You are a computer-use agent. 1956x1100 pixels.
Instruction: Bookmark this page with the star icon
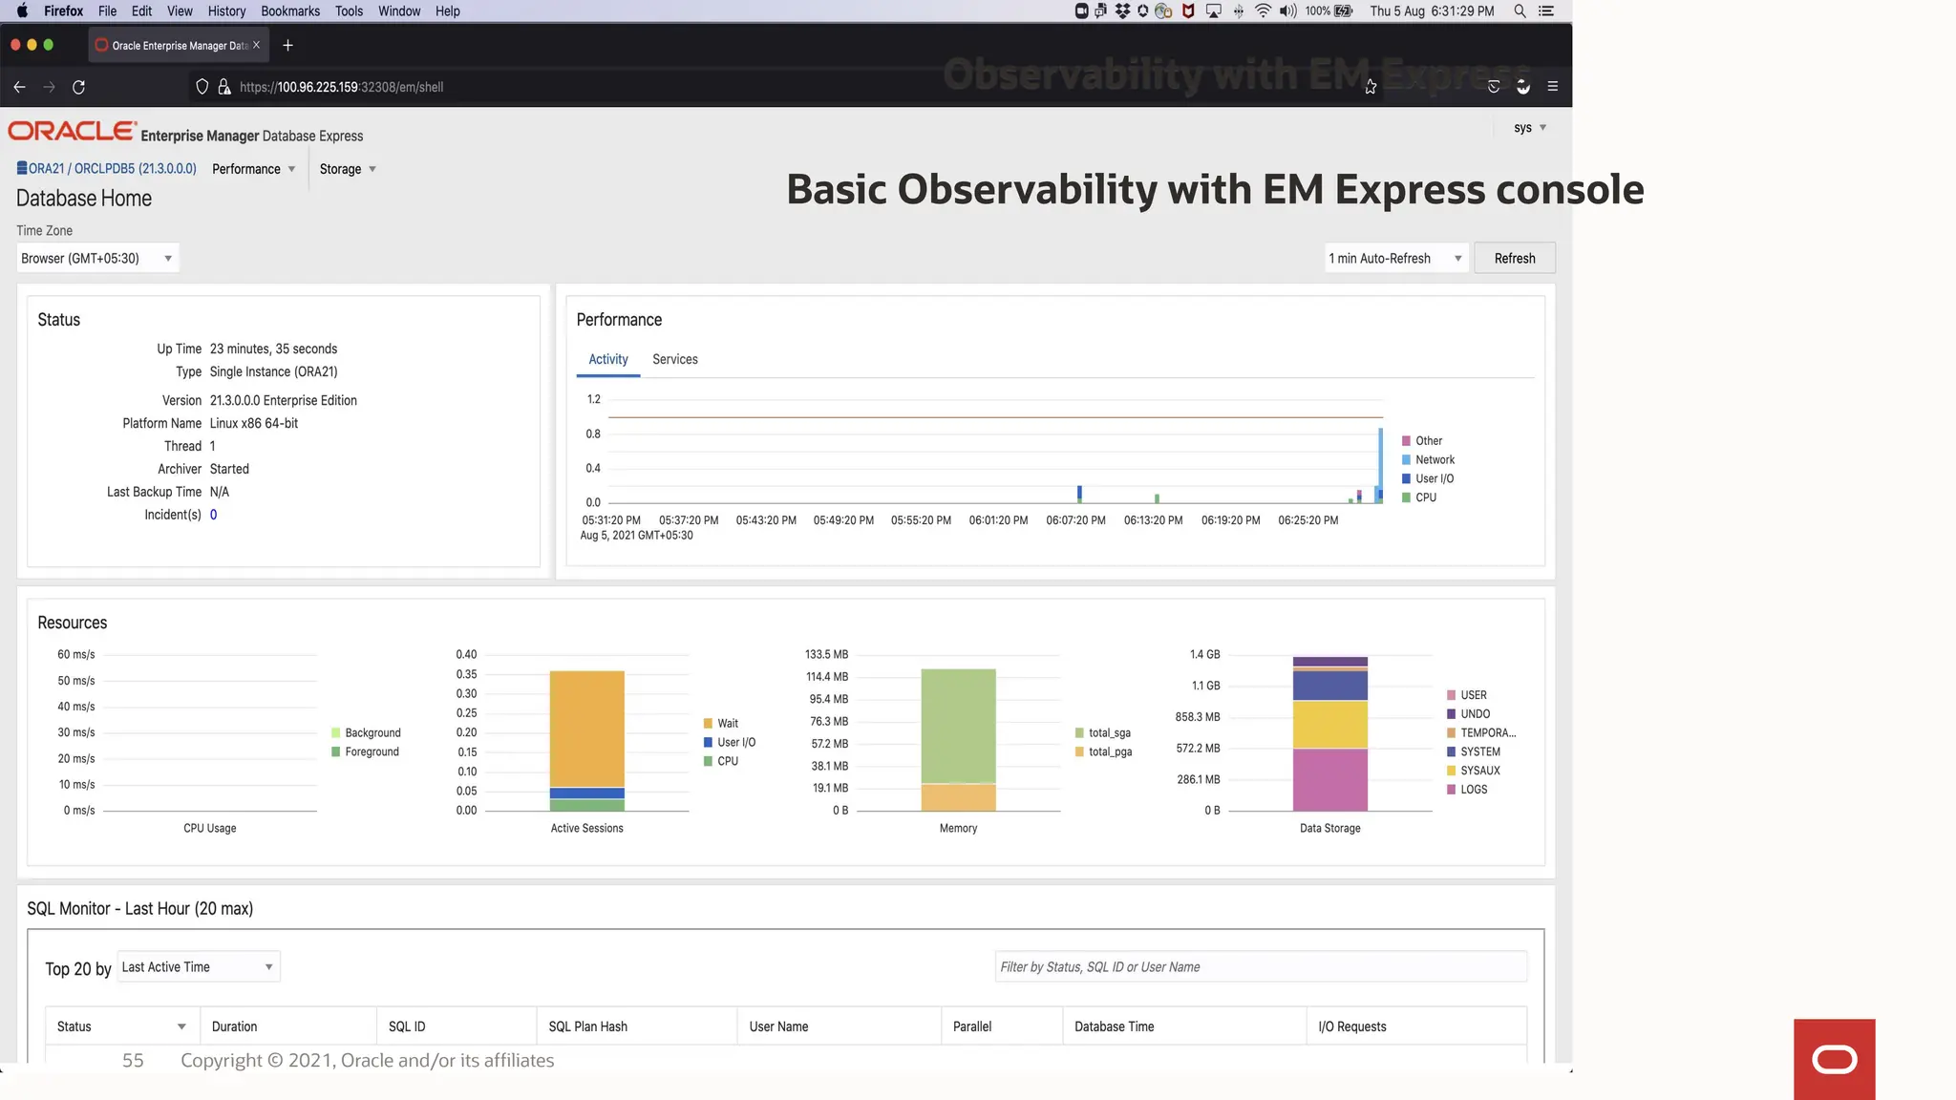tap(1371, 87)
